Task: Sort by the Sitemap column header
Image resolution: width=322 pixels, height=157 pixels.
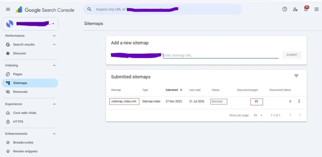Action: [x=116, y=90]
